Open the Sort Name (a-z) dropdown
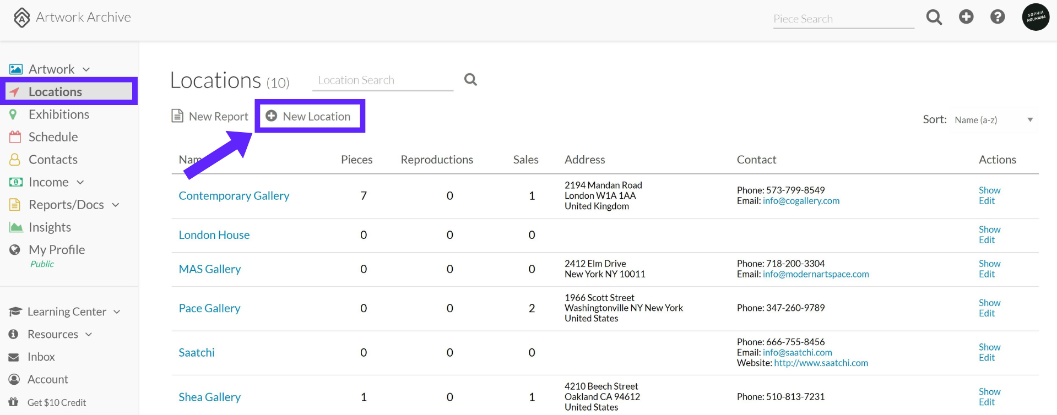Image resolution: width=1057 pixels, height=415 pixels. point(994,120)
